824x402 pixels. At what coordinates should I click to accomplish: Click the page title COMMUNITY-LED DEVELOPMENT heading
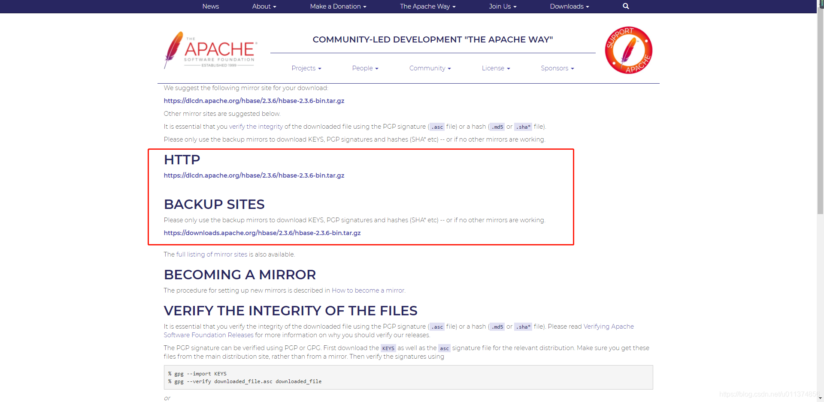tap(433, 39)
